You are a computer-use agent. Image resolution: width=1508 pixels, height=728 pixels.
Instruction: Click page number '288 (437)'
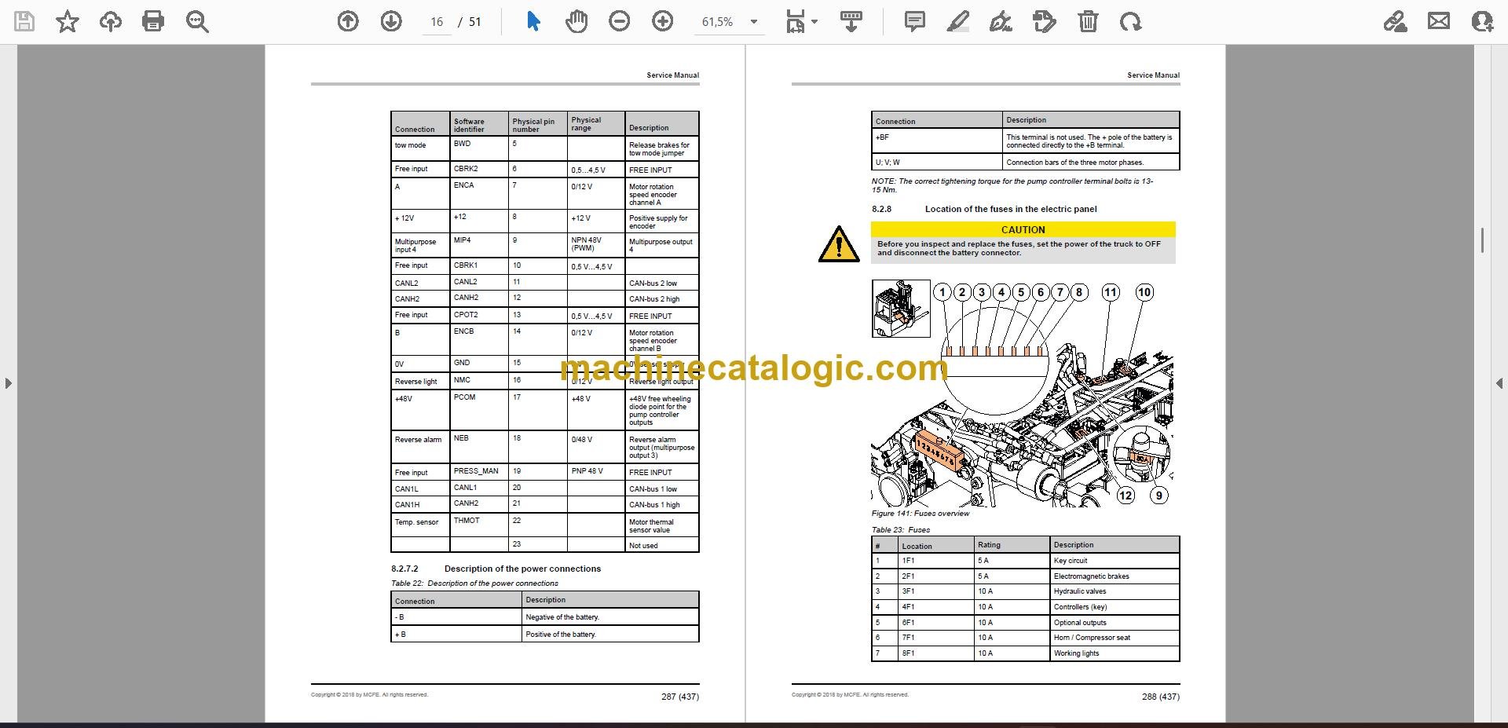pos(1160,697)
